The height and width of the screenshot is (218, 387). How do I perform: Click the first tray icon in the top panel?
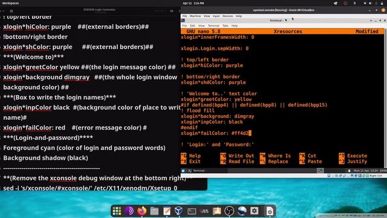pyautogui.click(x=336, y=3)
